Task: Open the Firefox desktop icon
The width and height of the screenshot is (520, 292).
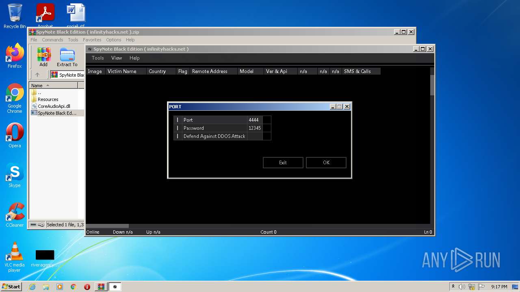Action: pyautogui.click(x=15, y=56)
